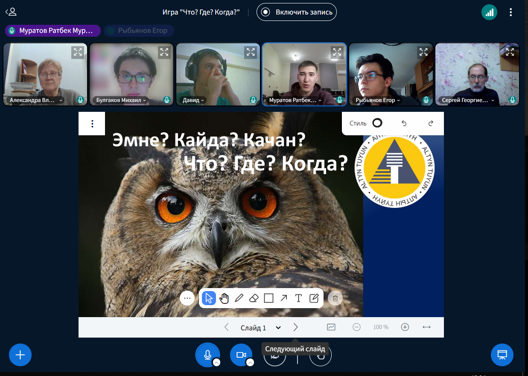Viewport: 528px width, 376px height.
Task: Go to next slide arrow
Action: click(x=295, y=327)
